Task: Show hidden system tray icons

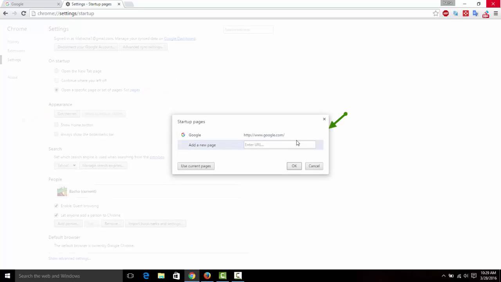Action: point(443,276)
